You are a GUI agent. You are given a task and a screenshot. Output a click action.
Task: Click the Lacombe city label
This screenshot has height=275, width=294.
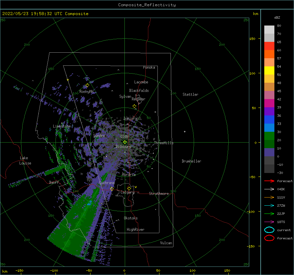click(141, 82)
